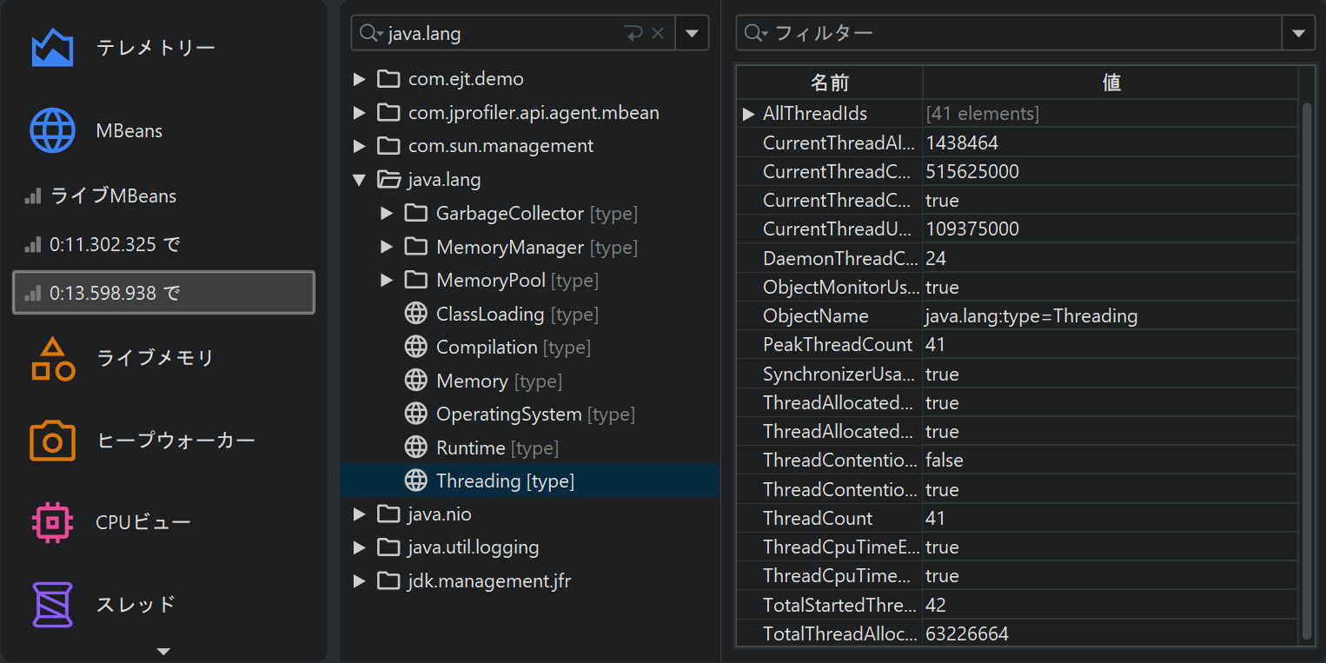The height and width of the screenshot is (663, 1326).
Task: Open Threads (スレッド) spool icon
Action: 52,604
